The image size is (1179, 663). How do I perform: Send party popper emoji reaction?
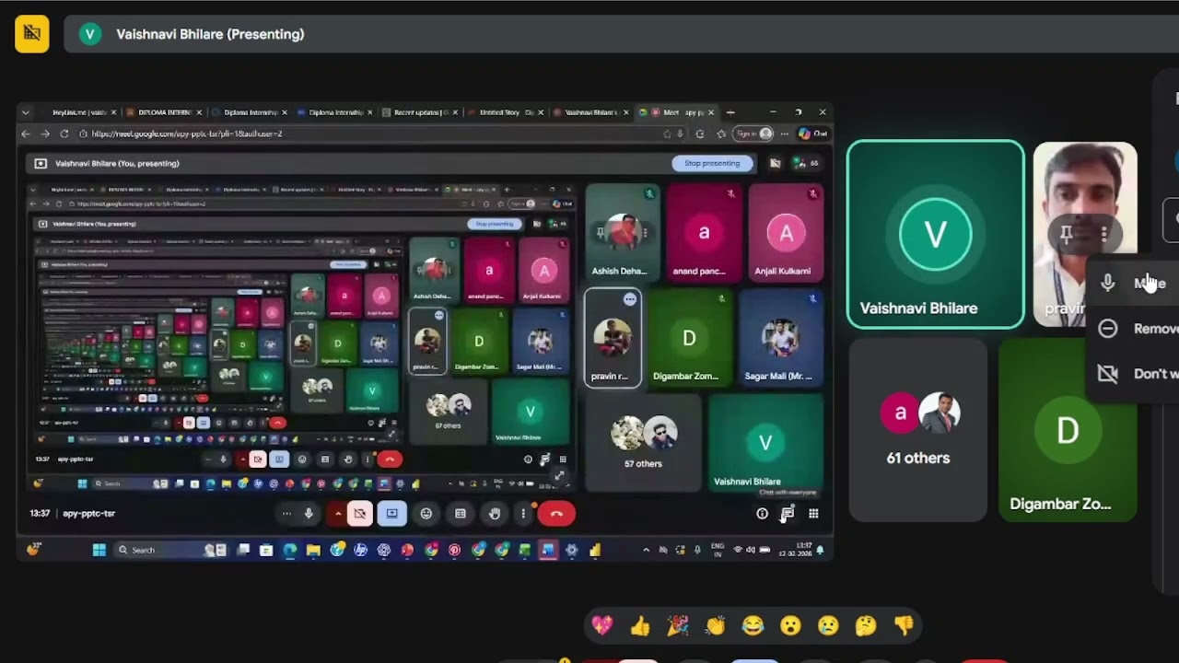click(x=678, y=626)
